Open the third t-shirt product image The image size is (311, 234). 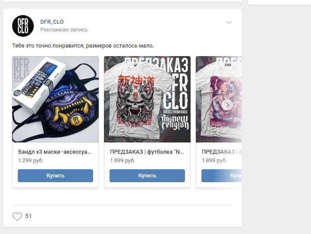219,99
